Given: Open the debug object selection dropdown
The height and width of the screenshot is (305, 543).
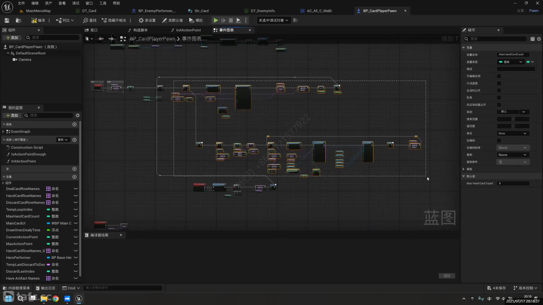Looking at the screenshot, I should (273, 20).
